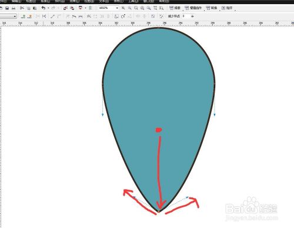This screenshot has width=294, height=228.
Task: Click the Reduce Nodes label button
Action: [x=174, y=16]
